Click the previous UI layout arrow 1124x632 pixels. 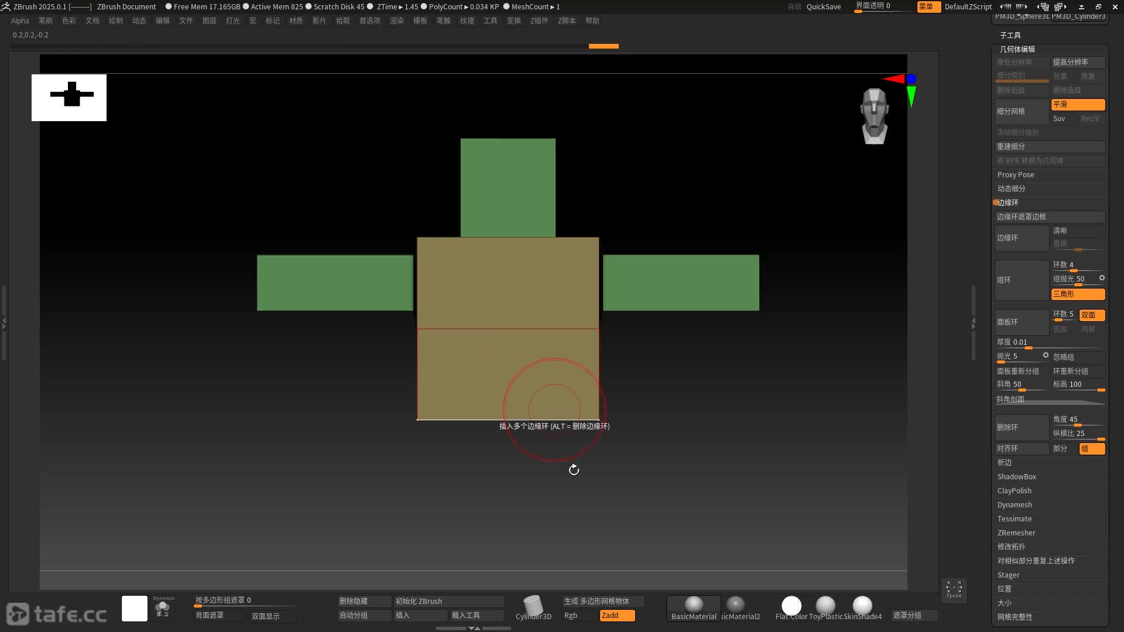[1006, 6]
